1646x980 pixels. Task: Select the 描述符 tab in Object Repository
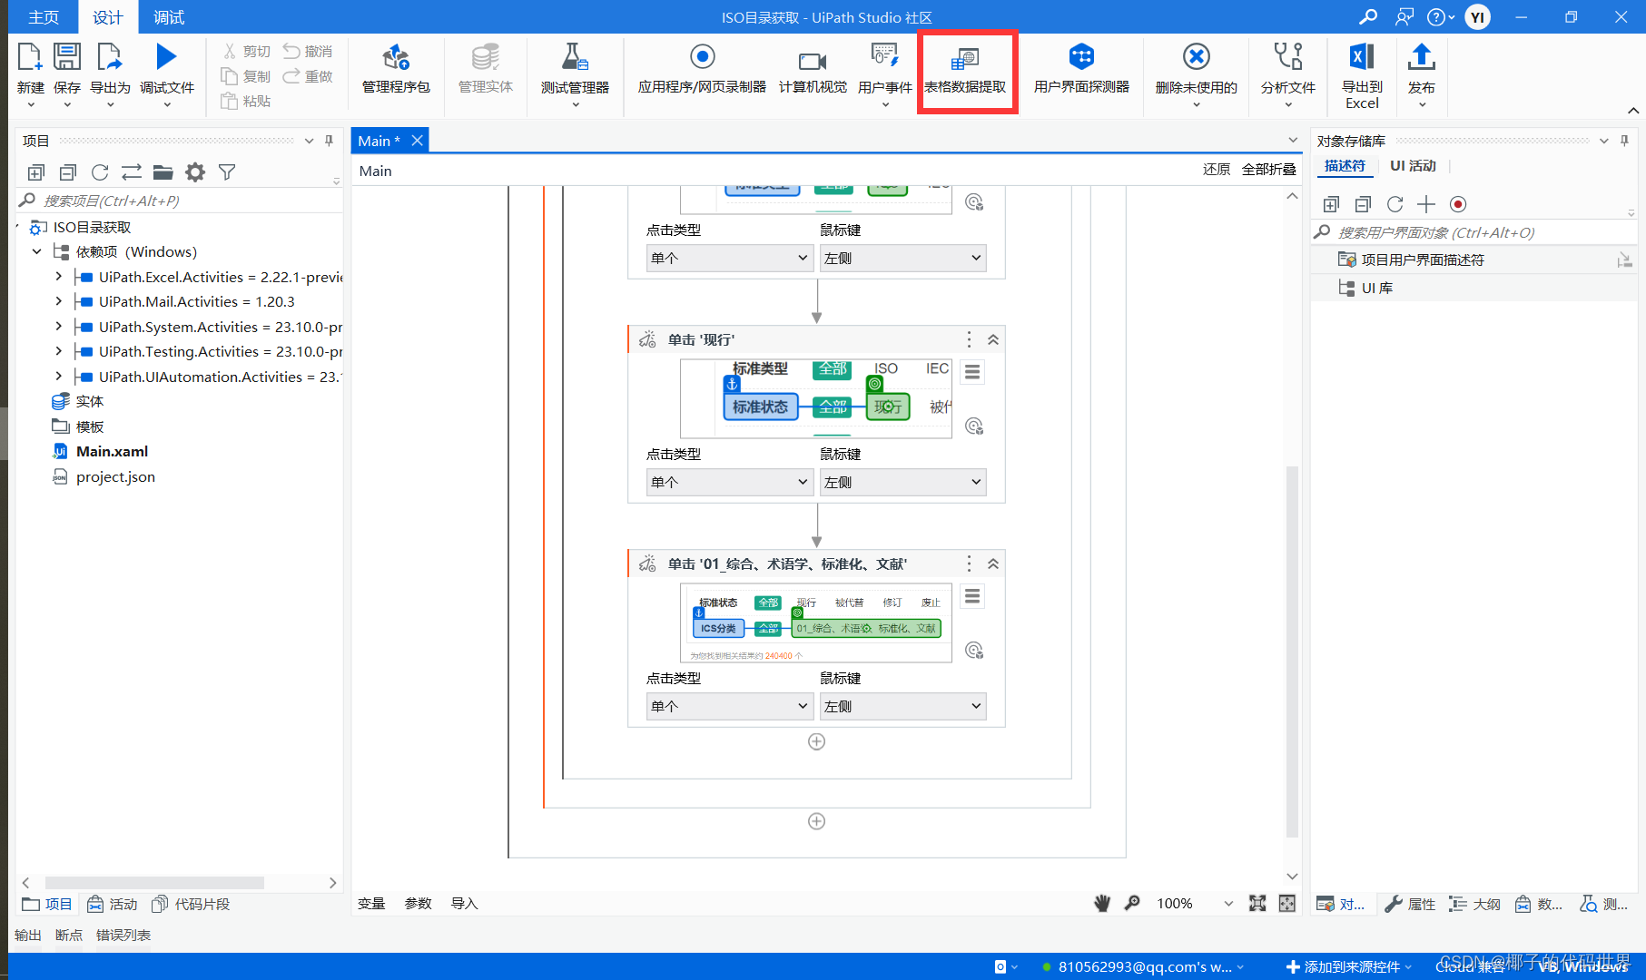[x=1345, y=166]
